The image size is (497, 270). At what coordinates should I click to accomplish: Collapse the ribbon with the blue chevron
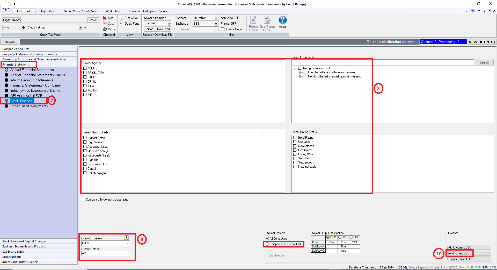479,11
